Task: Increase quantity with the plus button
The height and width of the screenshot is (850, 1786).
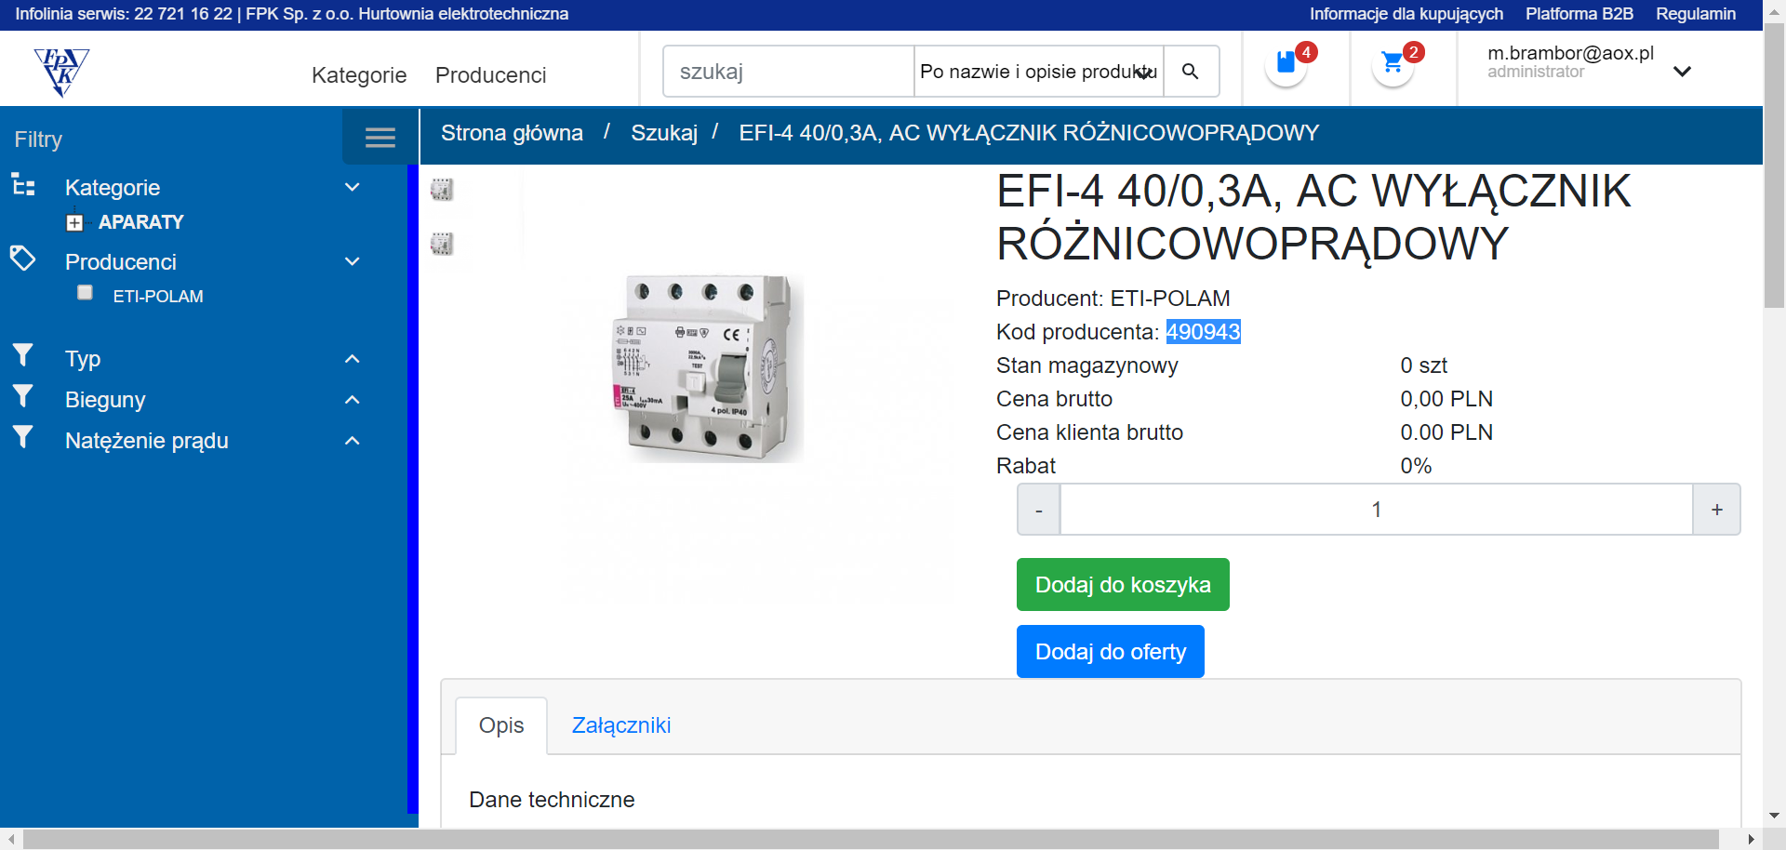Action: click(1716, 510)
